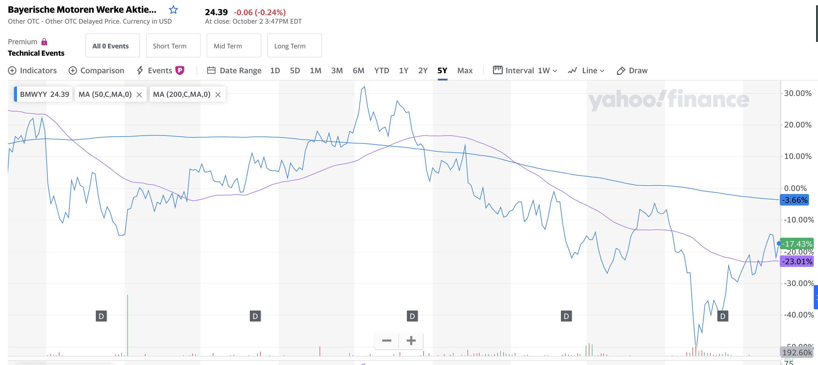Switch chart range to 5D

(295, 71)
